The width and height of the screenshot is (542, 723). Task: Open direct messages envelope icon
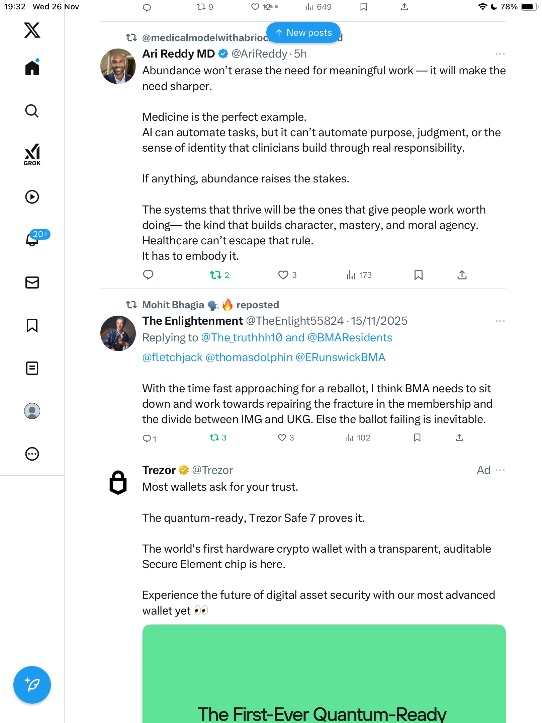[32, 283]
